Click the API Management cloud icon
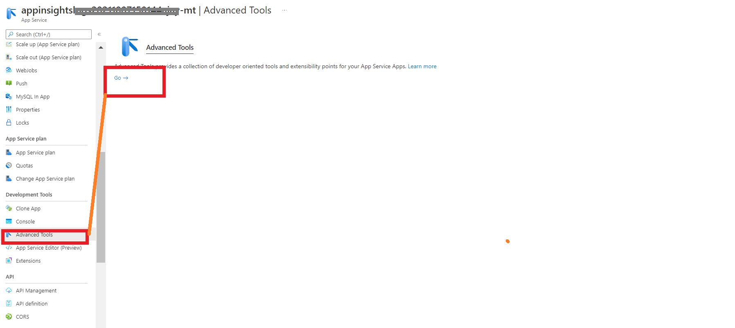This screenshot has width=735, height=328. (9, 290)
